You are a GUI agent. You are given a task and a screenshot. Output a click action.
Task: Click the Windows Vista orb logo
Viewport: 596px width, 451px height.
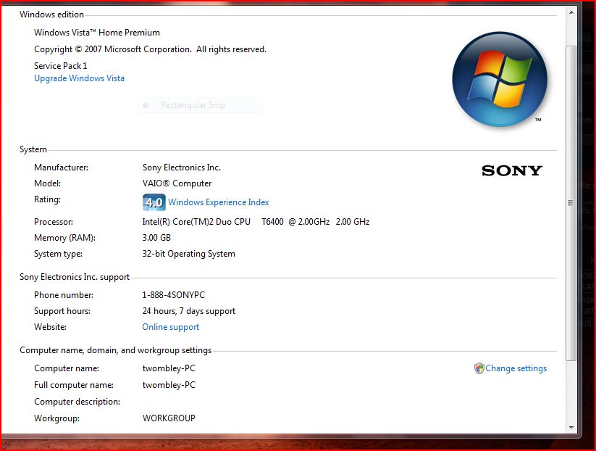pos(500,79)
